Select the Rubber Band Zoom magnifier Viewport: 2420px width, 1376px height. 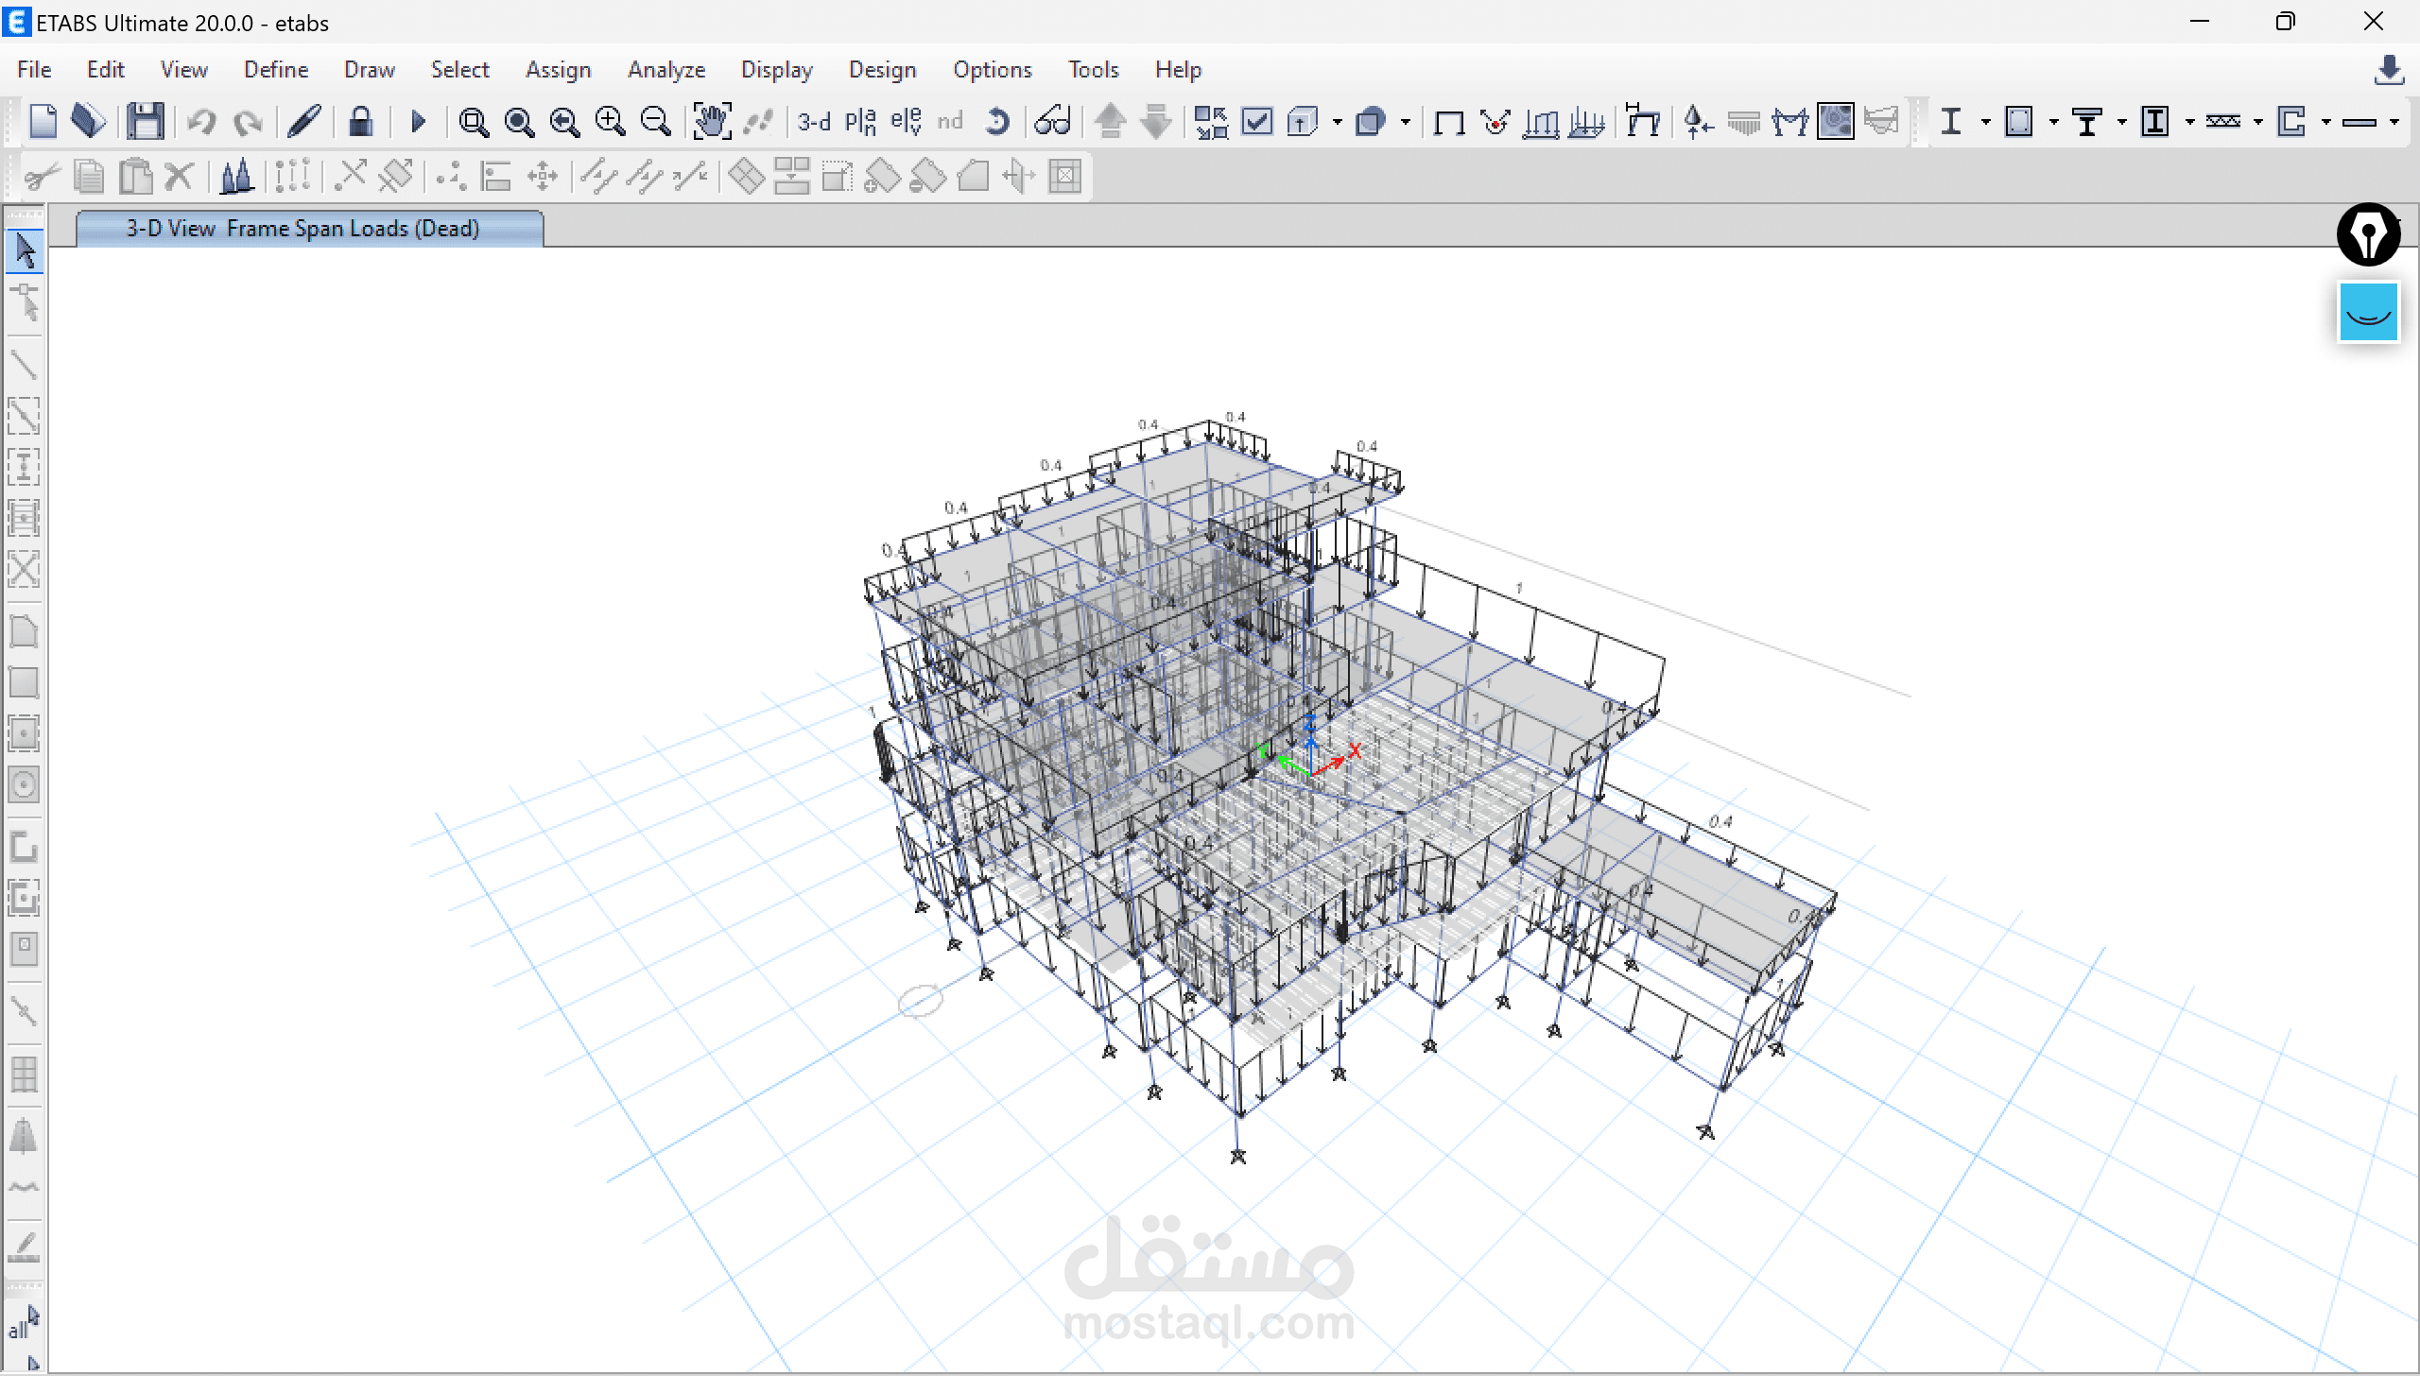click(x=473, y=122)
